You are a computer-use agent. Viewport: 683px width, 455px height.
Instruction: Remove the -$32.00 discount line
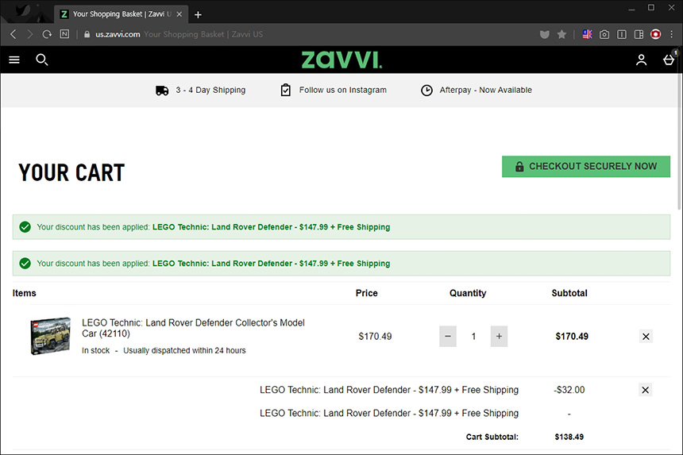pos(646,390)
